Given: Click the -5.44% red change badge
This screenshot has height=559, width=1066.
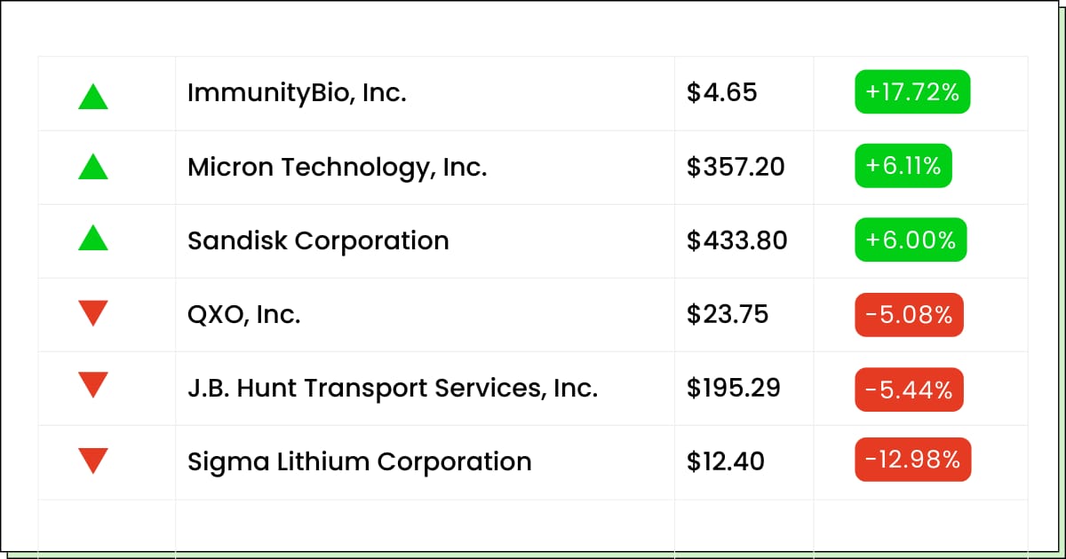Looking at the screenshot, I should [909, 388].
